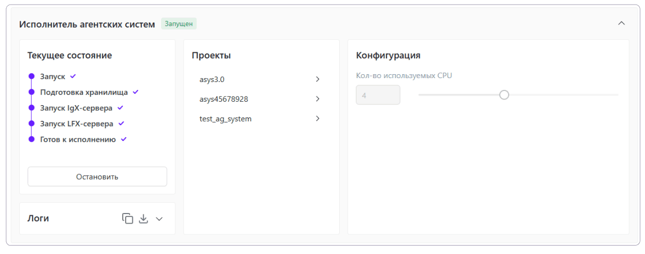Click the CPU slider handle
645x254 pixels.
pyautogui.click(x=504, y=95)
